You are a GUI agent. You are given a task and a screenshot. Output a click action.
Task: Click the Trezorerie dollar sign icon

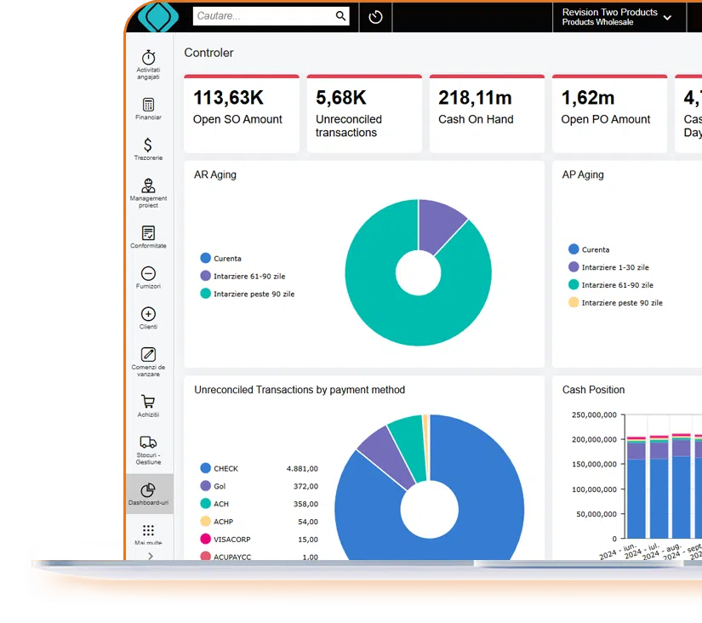click(x=148, y=145)
